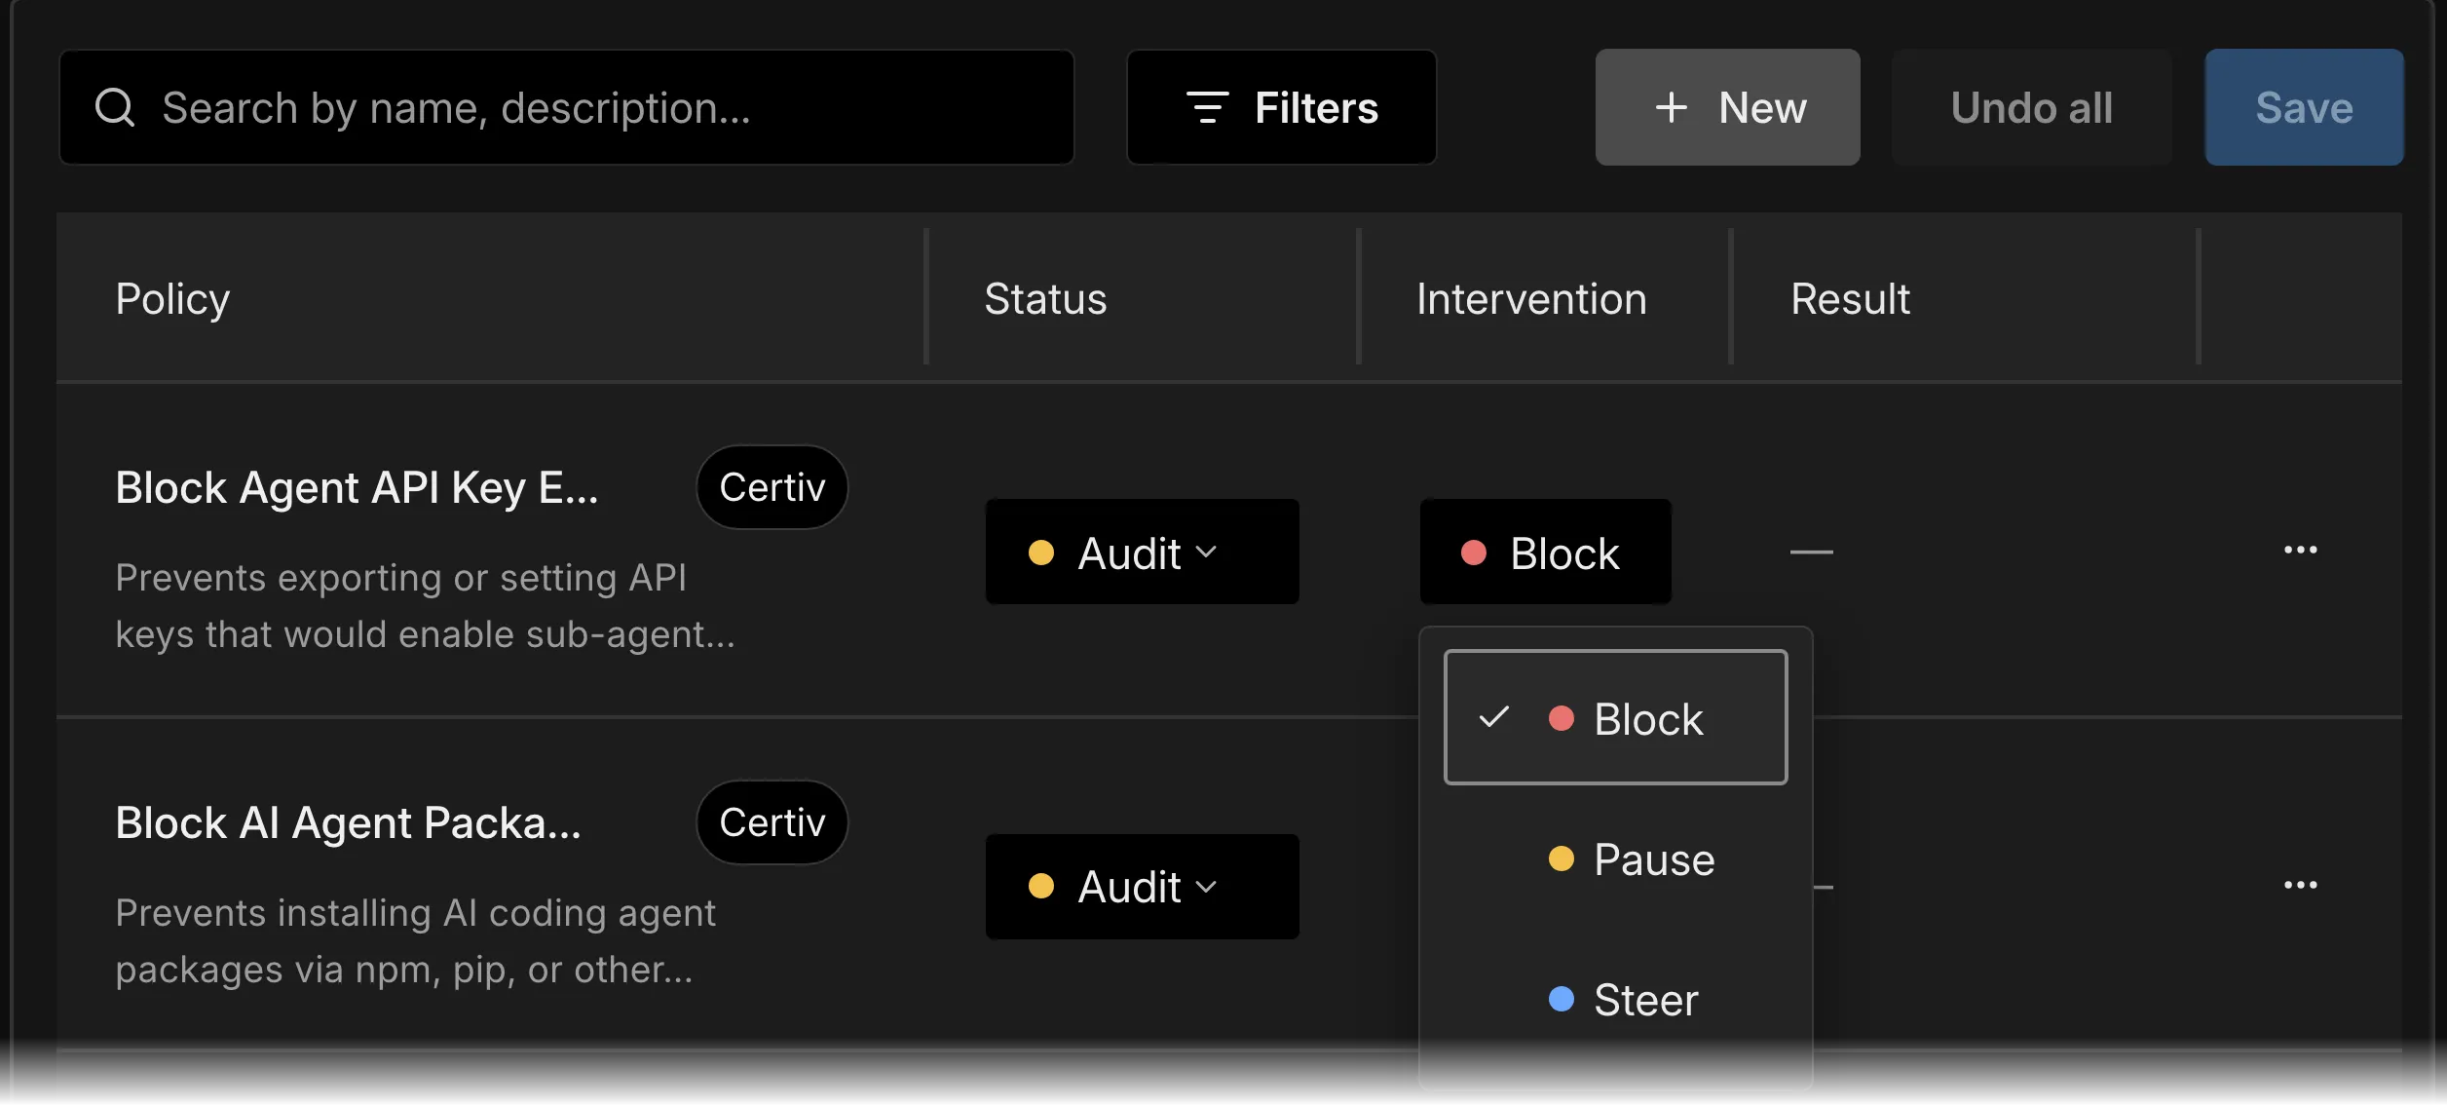The image size is (2447, 1106).
Task: Collapse the Block intervention dropdown button
Action: pyautogui.click(x=1545, y=553)
